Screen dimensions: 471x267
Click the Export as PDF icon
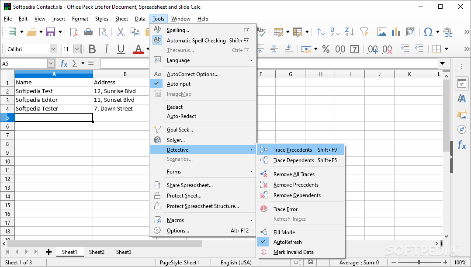tap(74, 32)
